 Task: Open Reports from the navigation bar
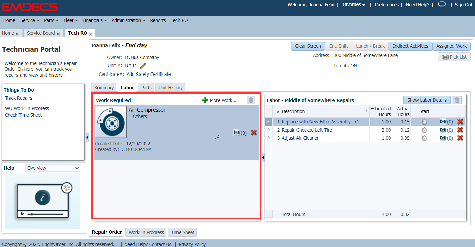(x=158, y=20)
